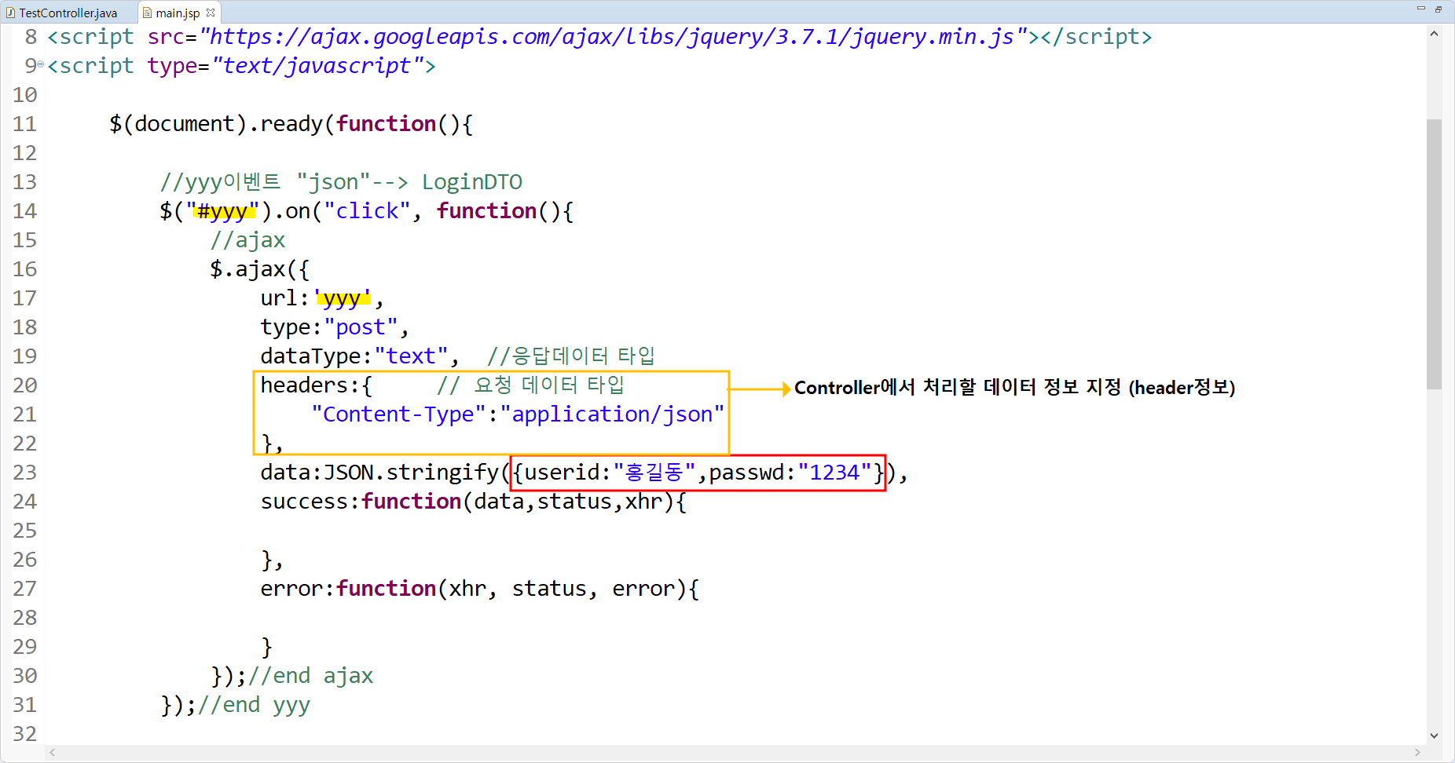The height and width of the screenshot is (763, 1455).
Task: Click the //end yyy comment
Action: coord(254,705)
